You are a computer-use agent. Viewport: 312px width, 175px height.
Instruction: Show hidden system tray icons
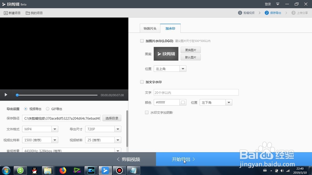pyautogui.click(x=271, y=171)
